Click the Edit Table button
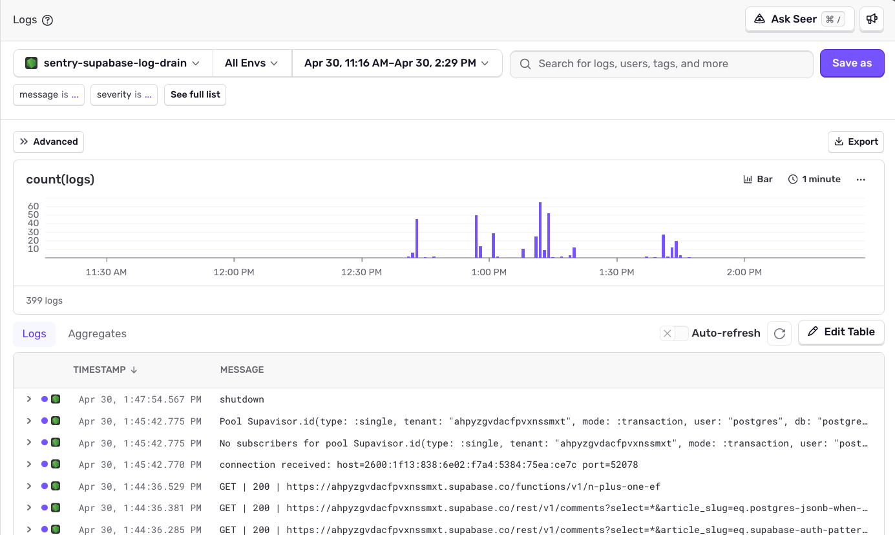 click(841, 332)
